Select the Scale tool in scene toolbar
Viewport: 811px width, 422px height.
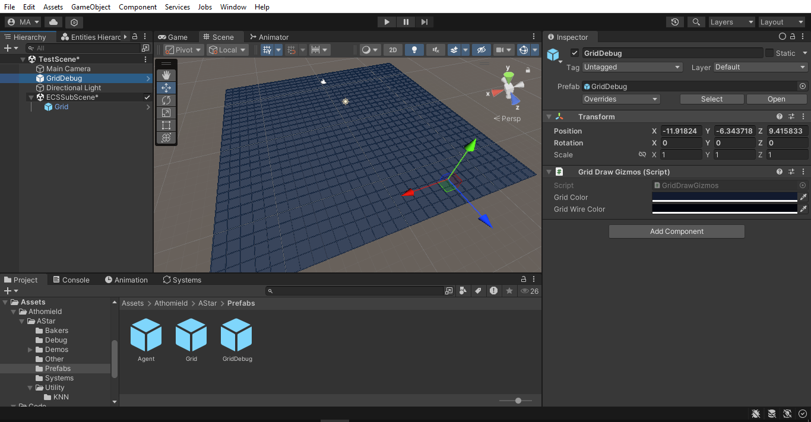pos(166,113)
